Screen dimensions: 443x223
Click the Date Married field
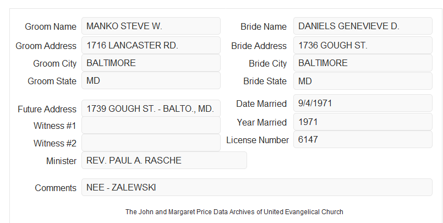(x=363, y=103)
